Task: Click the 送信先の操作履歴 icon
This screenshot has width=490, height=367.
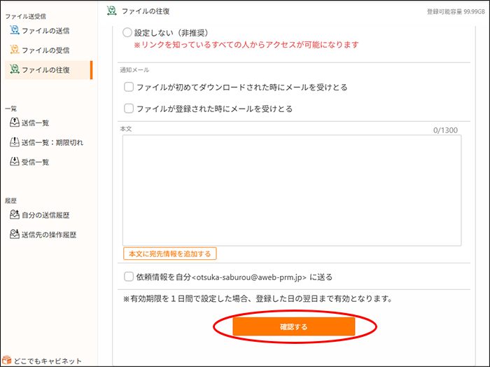Action: [x=15, y=234]
